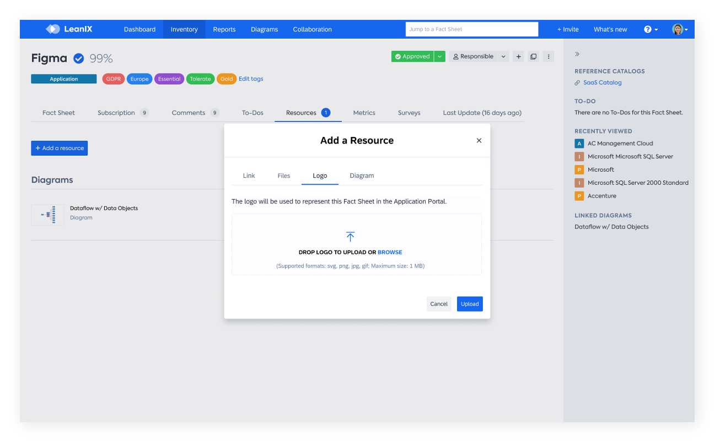Click the Dataflow w/ Data Objects title in Diagrams
Screen dimensions: 720x447
[104, 208]
